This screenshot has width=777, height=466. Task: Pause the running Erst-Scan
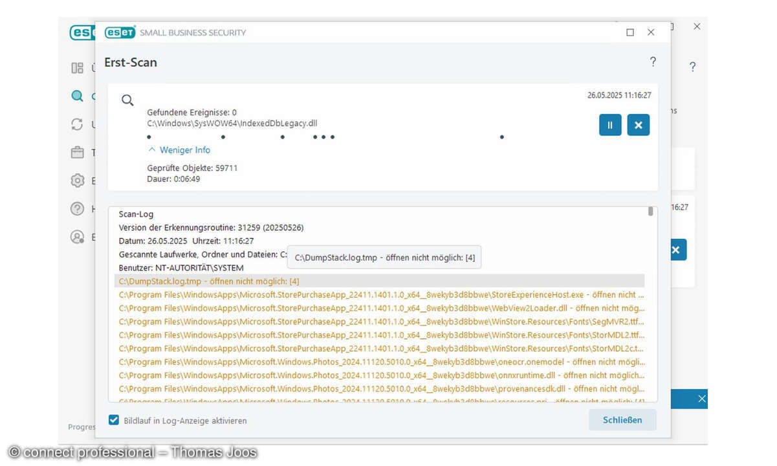coord(610,125)
